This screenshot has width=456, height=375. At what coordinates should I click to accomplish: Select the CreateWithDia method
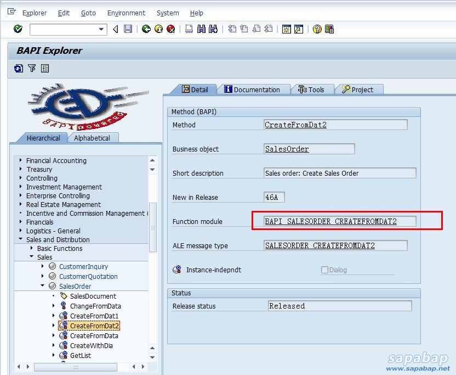[92, 346]
